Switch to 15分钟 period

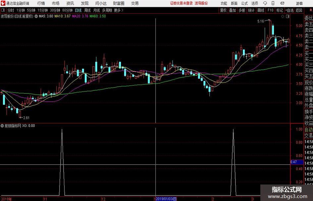(42, 10)
